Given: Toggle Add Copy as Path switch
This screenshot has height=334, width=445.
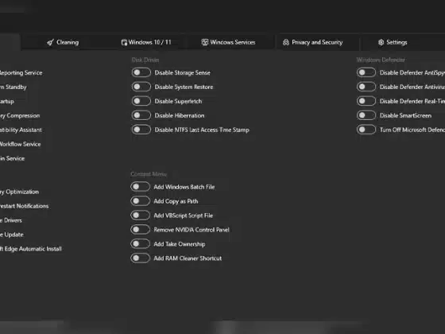Looking at the screenshot, I should (140, 200).
